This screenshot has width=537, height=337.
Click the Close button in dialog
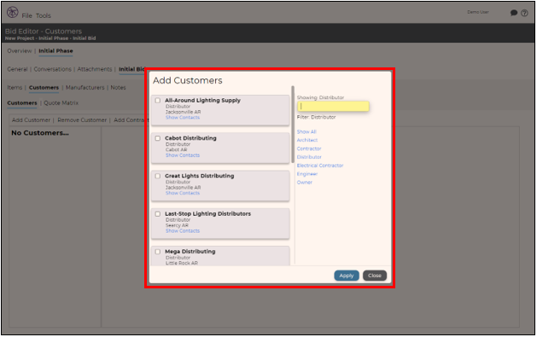tap(375, 276)
